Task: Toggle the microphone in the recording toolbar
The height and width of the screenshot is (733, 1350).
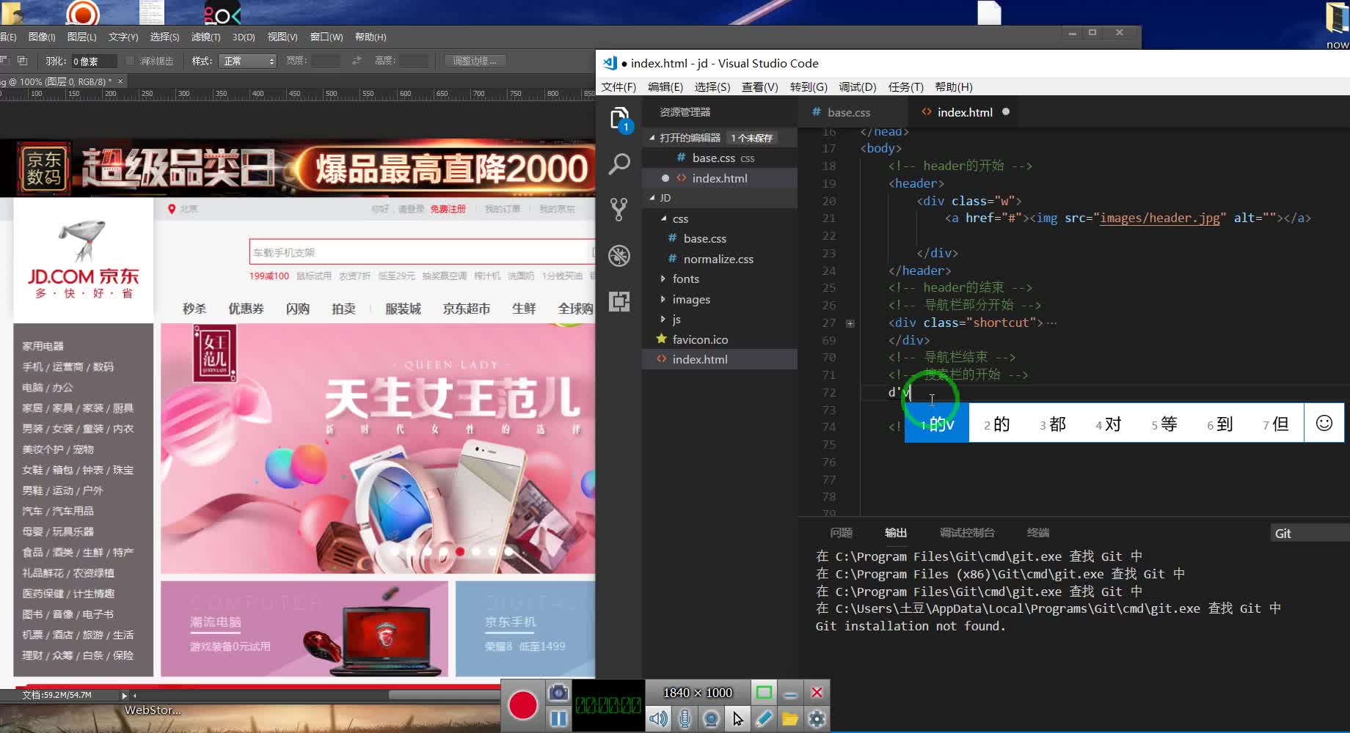Action: tap(685, 718)
